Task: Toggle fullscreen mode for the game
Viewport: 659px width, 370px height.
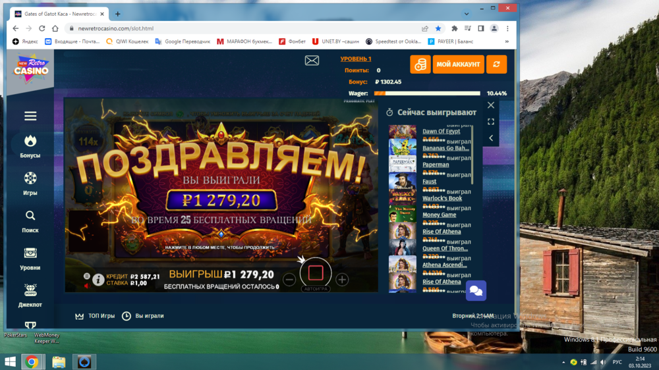Action: tap(491, 122)
